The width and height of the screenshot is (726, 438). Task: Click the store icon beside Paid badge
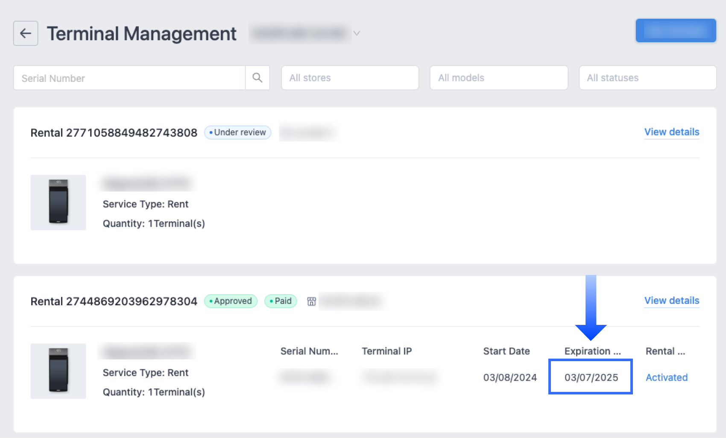[x=311, y=301]
